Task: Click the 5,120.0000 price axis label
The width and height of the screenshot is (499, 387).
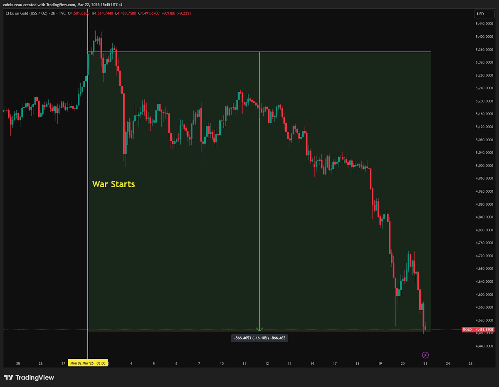Action: click(484, 127)
